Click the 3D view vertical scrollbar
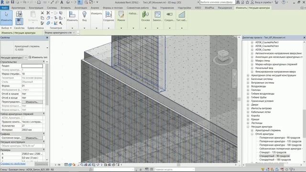The width and height of the screenshot is (306, 172). point(239,99)
